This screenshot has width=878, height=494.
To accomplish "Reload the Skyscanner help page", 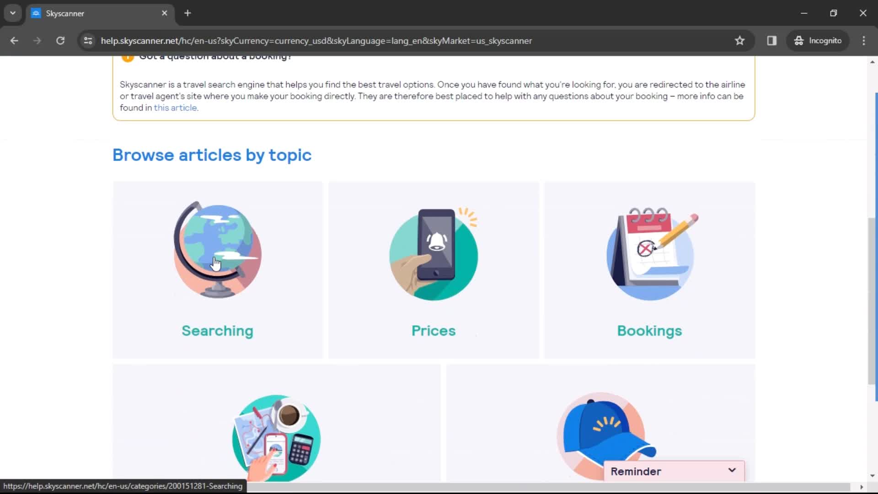I will tap(60, 41).
